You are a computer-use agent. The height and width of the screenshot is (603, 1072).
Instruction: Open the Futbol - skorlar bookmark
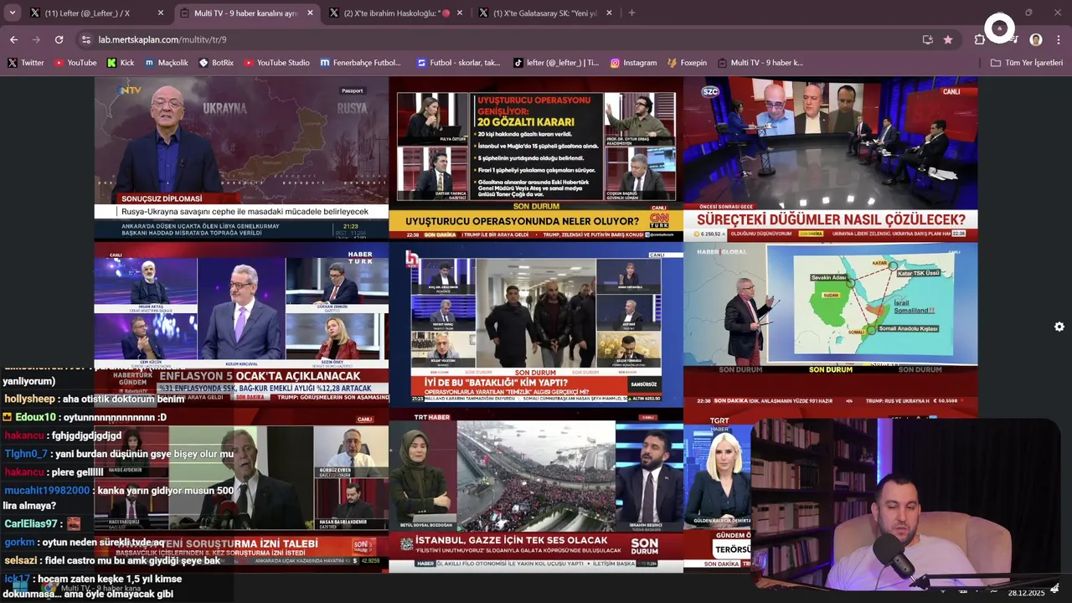(459, 63)
